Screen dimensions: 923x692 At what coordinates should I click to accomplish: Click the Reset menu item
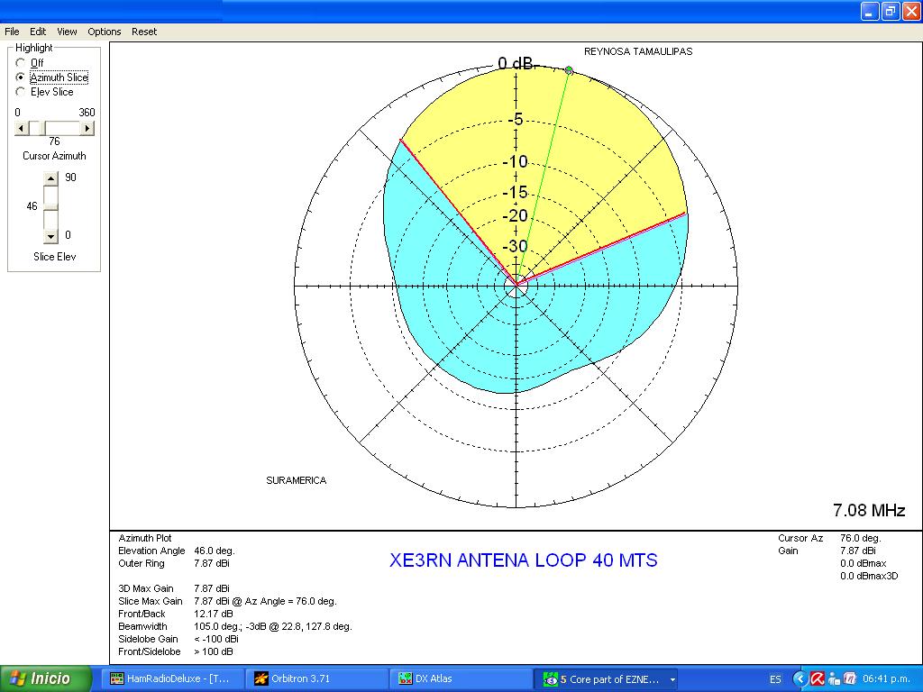[144, 32]
